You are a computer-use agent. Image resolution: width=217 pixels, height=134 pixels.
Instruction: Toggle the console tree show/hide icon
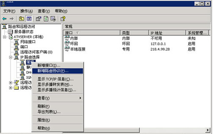pyautogui.click(x=29, y=19)
